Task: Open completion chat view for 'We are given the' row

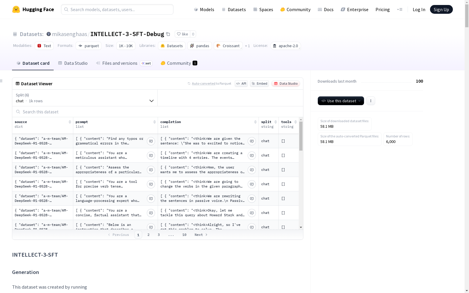Action: click(x=252, y=141)
